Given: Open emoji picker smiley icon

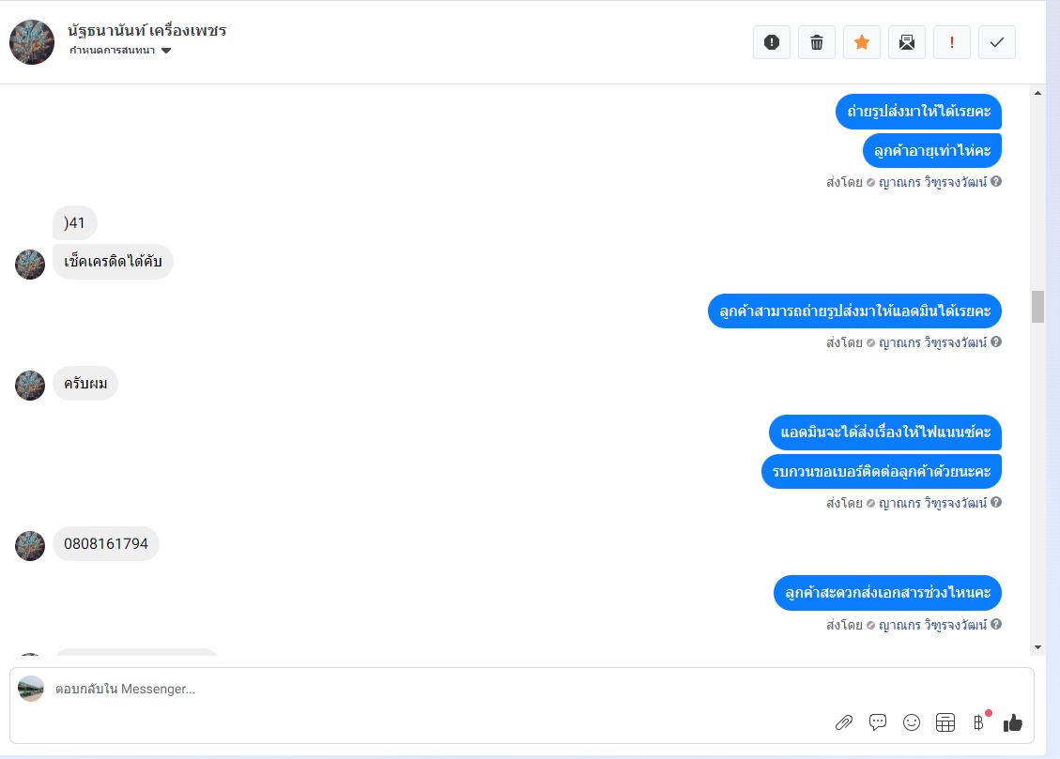Looking at the screenshot, I should 912,722.
